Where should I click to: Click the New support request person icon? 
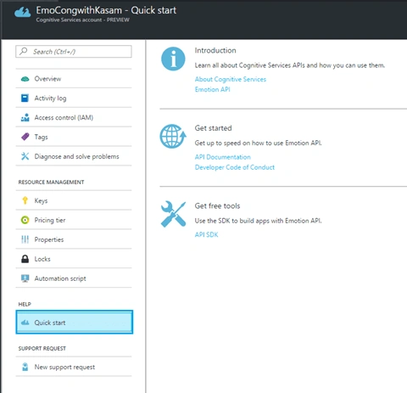(x=25, y=367)
